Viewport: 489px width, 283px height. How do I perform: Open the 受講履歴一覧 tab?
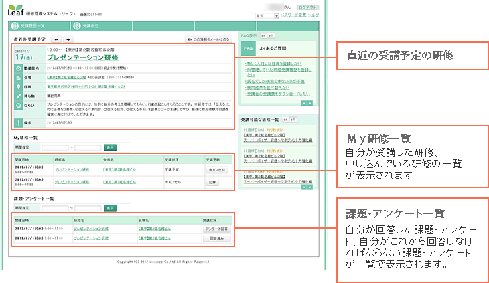[x=40, y=26]
